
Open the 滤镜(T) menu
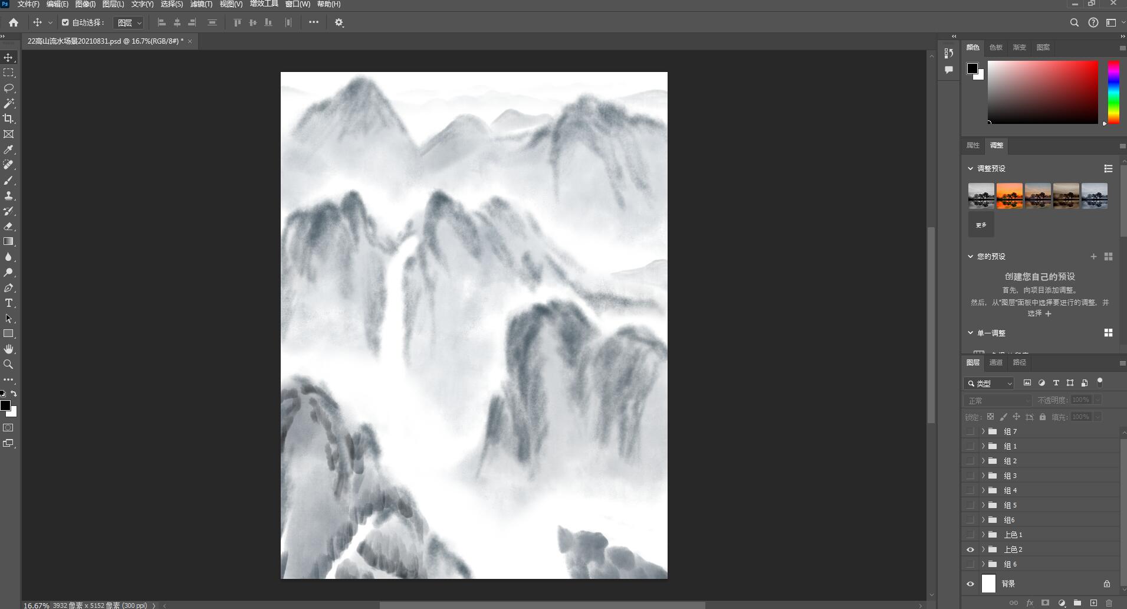coord(201,4)
